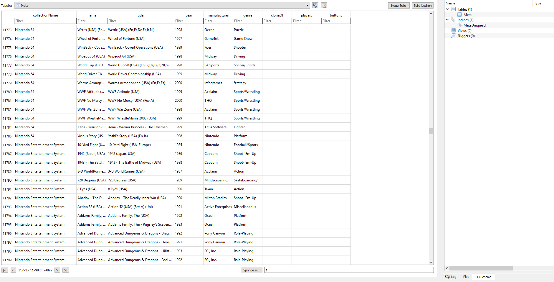The width and height of the screenshot is (554, 282).
Task: Click the genre column filter field
Action: click(x=248, y=21)
